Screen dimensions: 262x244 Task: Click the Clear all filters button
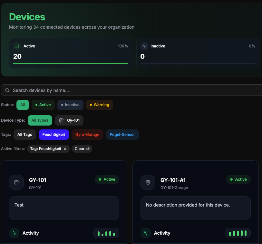[82, 149]
